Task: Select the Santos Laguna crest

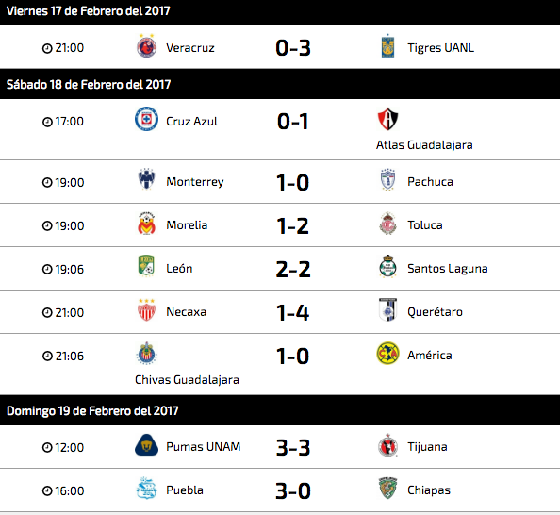Action: pyautogui.click(x=387, y=267)
